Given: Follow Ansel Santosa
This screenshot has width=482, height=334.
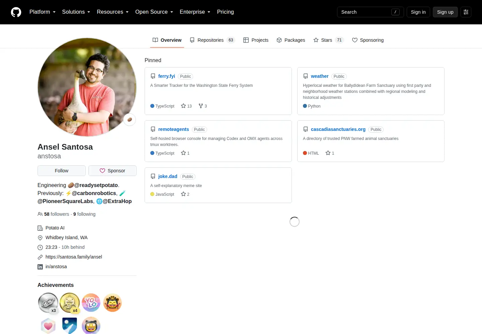Looking at the screenshot, I should click(62, 171).
